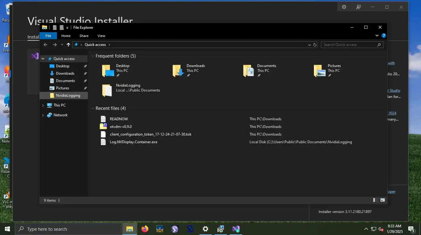The height and width of the screenshot is (235, 421).
Task: Click Visual Studio Installer settings gear icon
Action: pos(344,7)
